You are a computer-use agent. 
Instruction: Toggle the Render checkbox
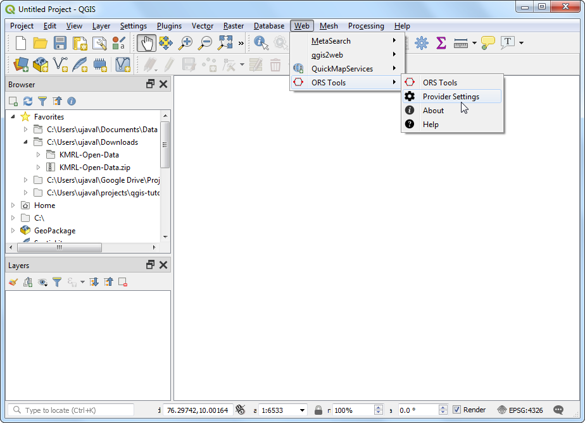(x=457, y=410)
